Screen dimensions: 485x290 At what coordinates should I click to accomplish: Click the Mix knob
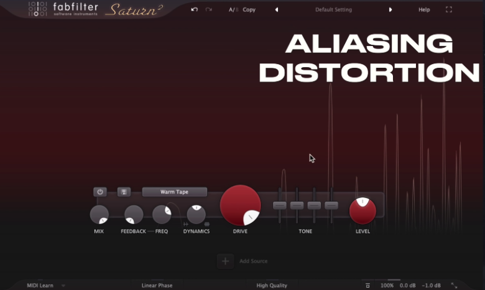(x=99, y=215)
